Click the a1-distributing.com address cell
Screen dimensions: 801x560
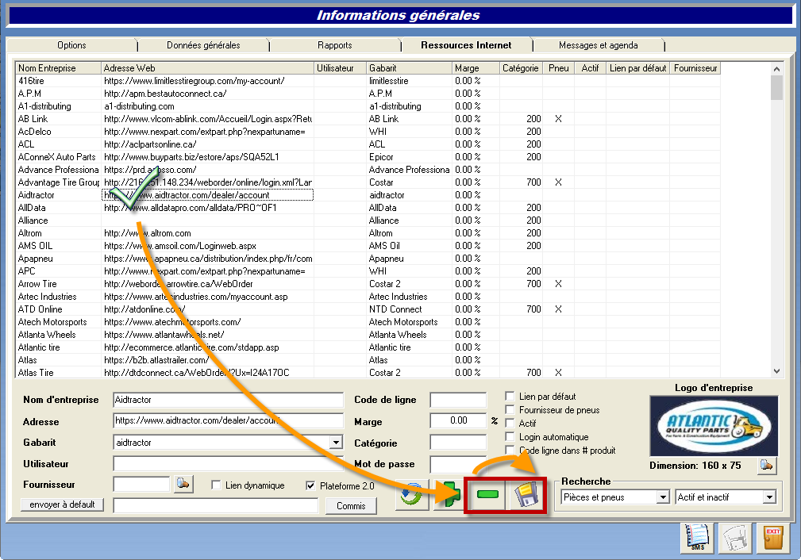pos(207,106)
